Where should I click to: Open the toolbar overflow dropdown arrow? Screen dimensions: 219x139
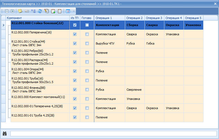point(74,11)
